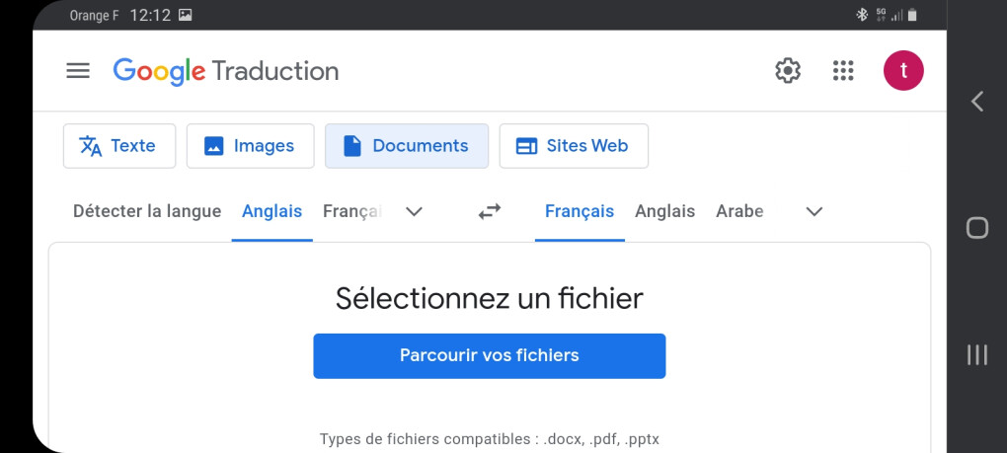1007x453 pixels.
Task: Switch to Images translation mode
Action: coord(250,146)
